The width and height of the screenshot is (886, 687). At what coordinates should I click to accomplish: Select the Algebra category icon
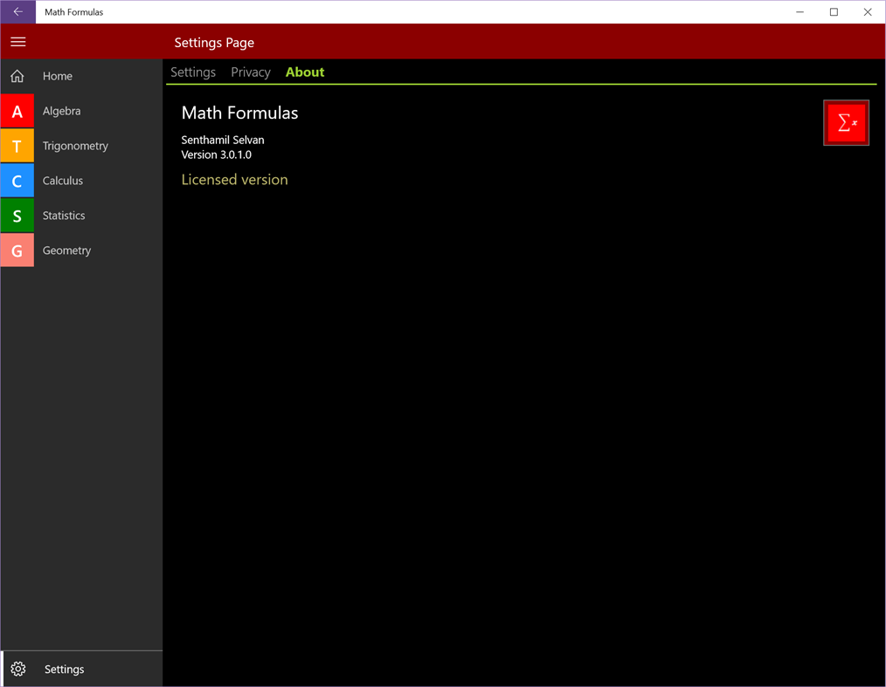point(17,111)
